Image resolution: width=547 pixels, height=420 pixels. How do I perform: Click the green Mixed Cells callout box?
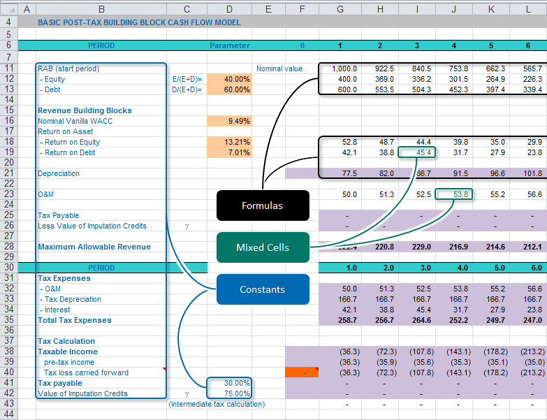[263, 247]
